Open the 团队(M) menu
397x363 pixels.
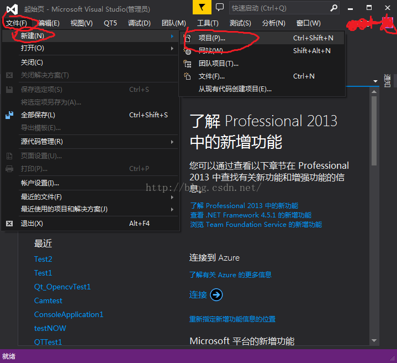tap(174, 23)
